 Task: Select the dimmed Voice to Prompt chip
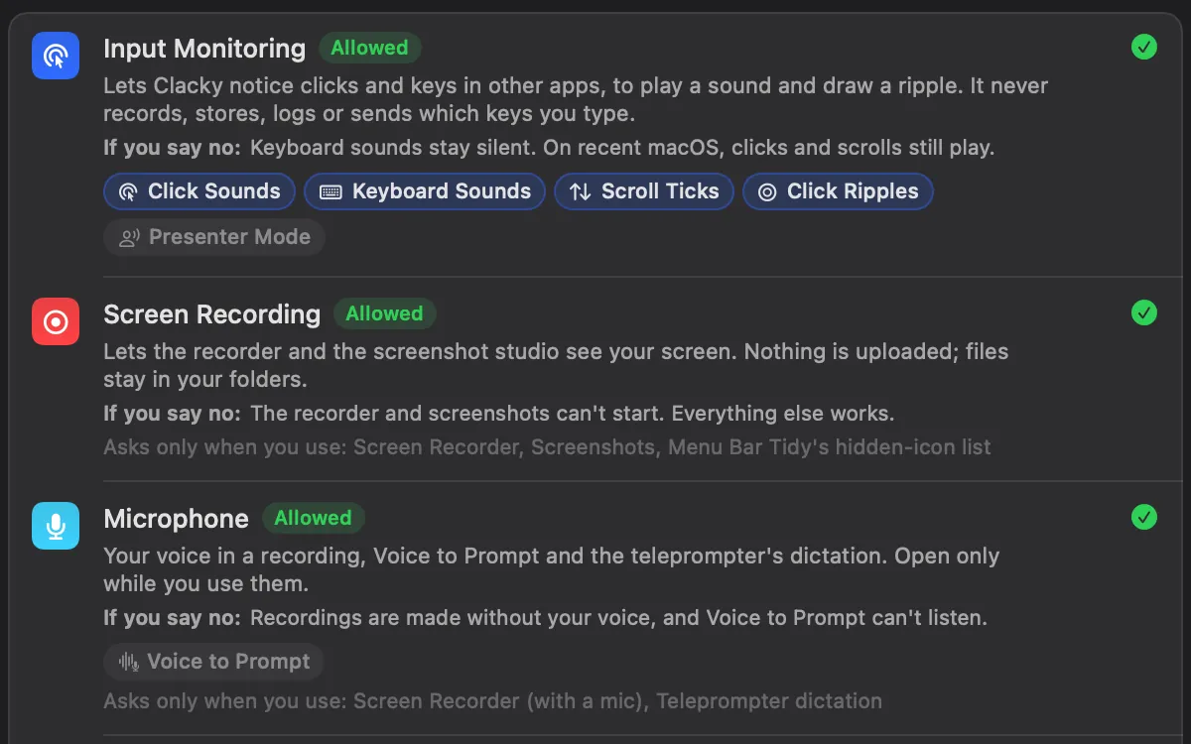213,662
